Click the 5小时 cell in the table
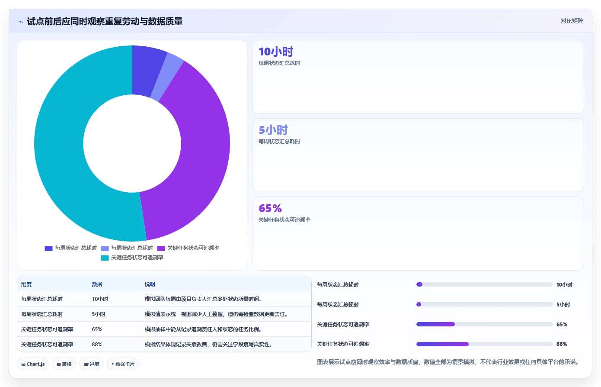This screenshot has height=387, width=601. tap(99, 314)
